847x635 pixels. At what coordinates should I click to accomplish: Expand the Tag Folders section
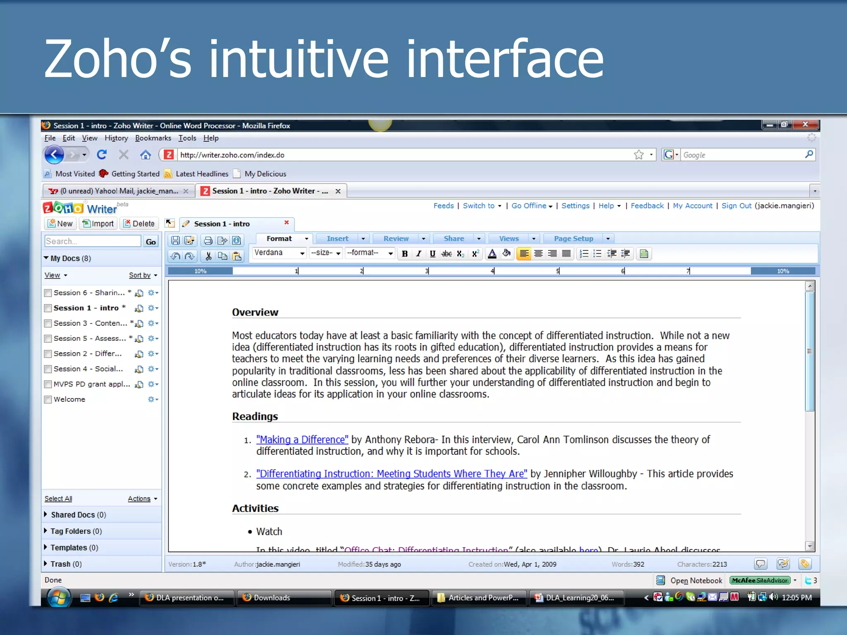click(46, 531)
